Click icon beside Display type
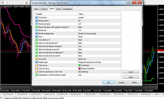Image resolution: width=164 pixels, height=99 pixels. [x=36, y=62]
